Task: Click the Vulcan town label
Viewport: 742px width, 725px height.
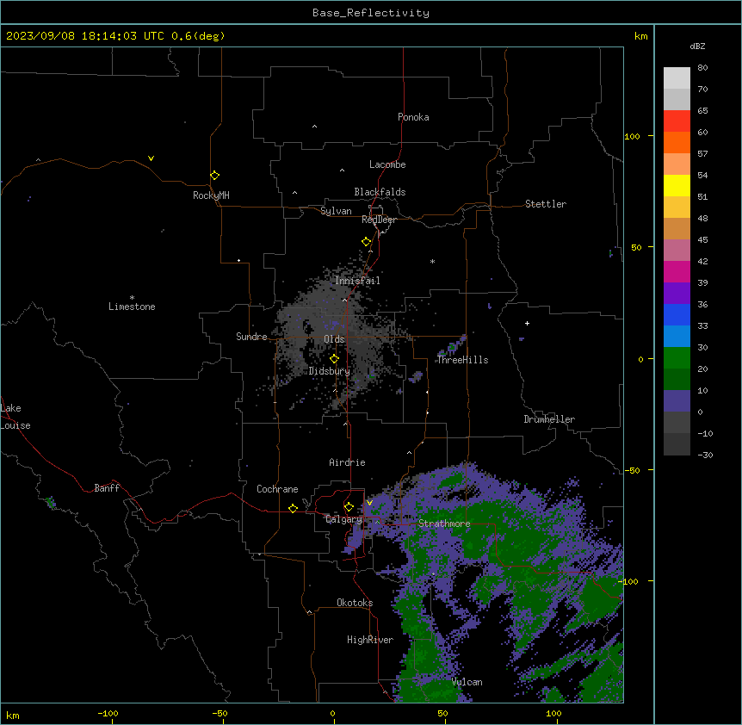Action: (467, 682)
